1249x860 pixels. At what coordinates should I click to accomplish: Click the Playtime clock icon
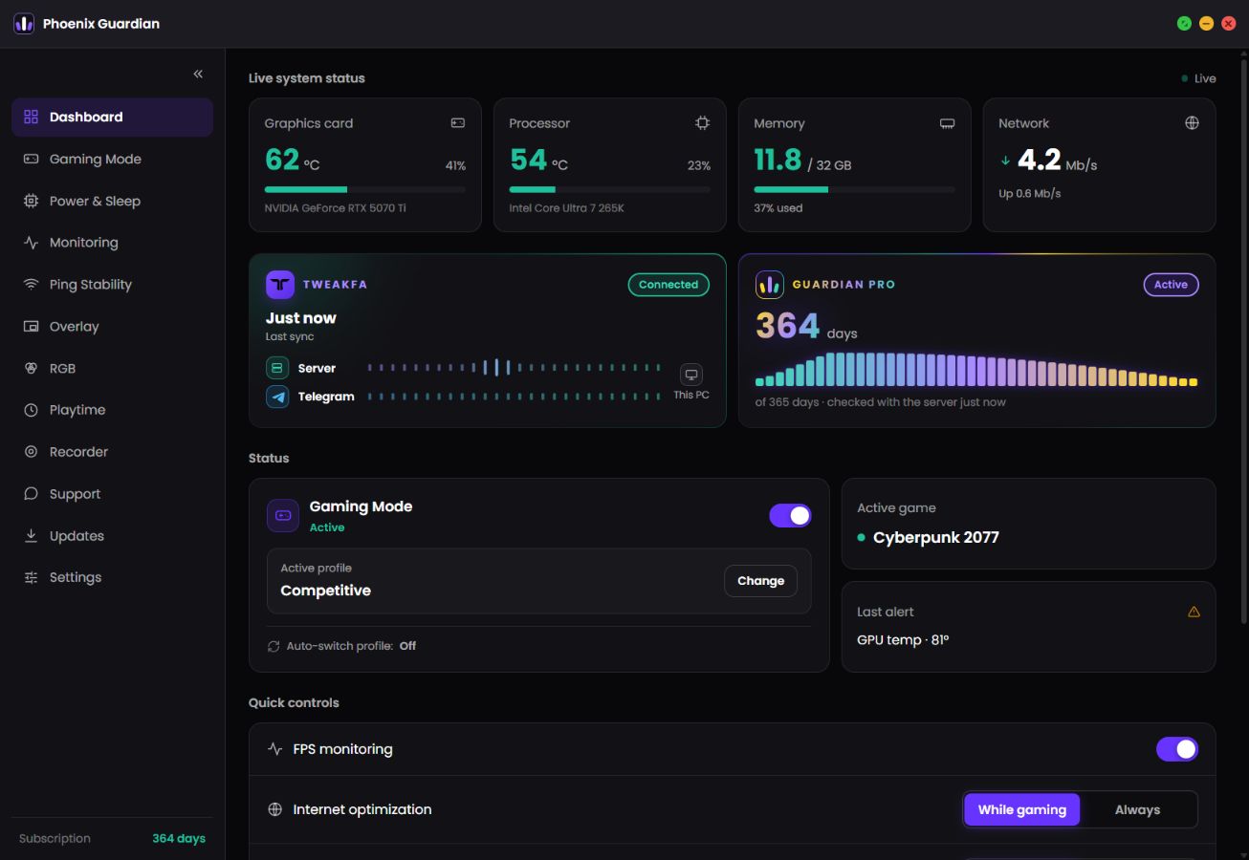(31, 410)
